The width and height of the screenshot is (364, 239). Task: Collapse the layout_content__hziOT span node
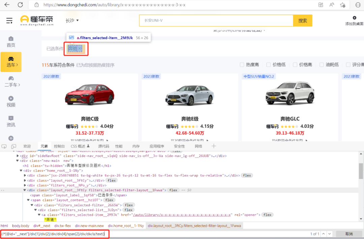[x=28, y=200]
